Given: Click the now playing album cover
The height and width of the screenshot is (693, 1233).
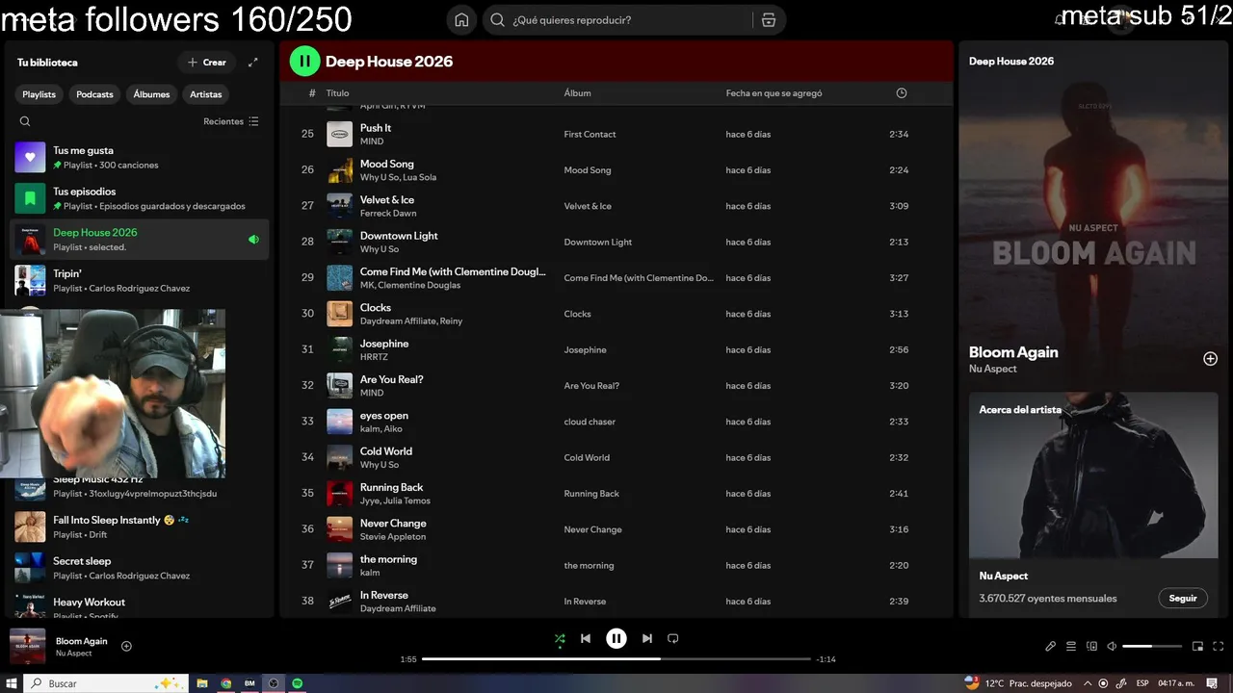Looking at the screenshot, I should [28, 647].
